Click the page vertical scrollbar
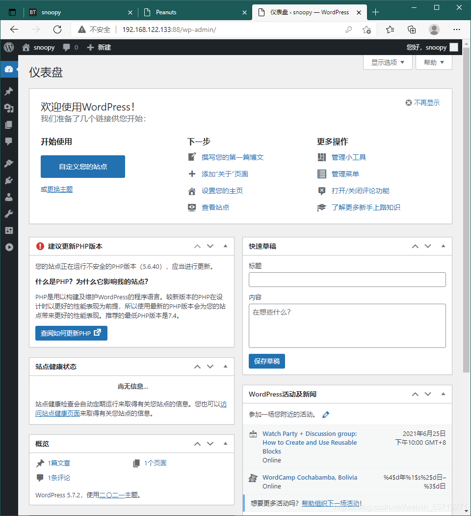Image resolution: width=471 pixels, height=516 pixels. (x=467, y=211)
